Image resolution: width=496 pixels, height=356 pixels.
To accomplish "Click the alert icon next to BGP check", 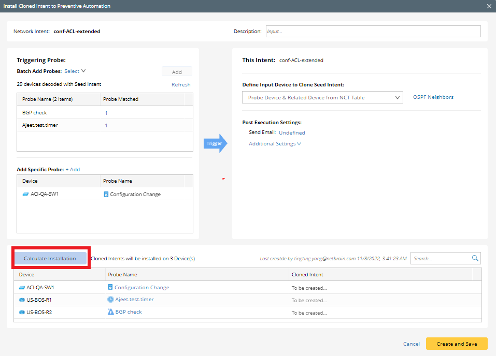I will [110, 311].
